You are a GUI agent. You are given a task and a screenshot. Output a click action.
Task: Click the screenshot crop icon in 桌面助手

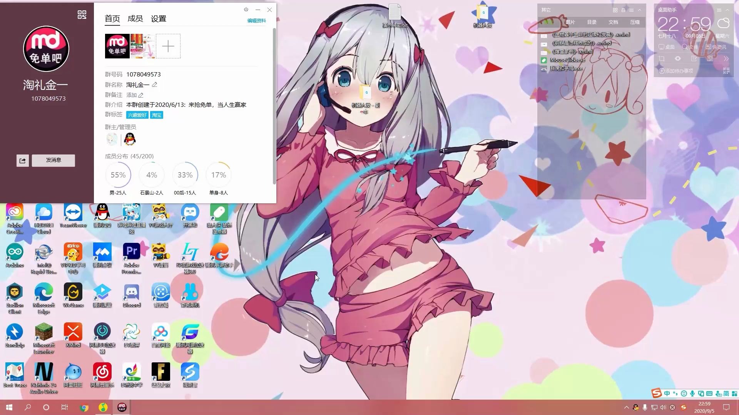662,59
